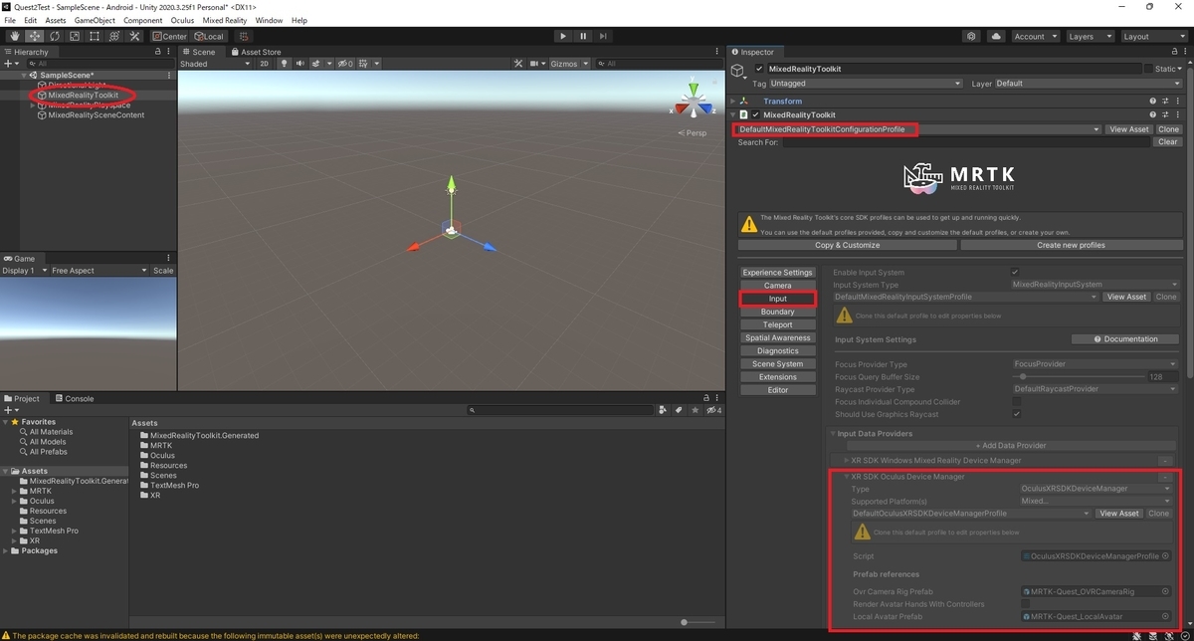The height and width of the screenshot is (641, 1194).
Task: Open the Layout dropdown
Action: (1152, 36)
